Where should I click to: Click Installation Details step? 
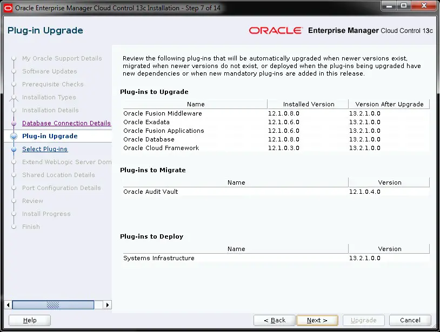tap(50, 110)
